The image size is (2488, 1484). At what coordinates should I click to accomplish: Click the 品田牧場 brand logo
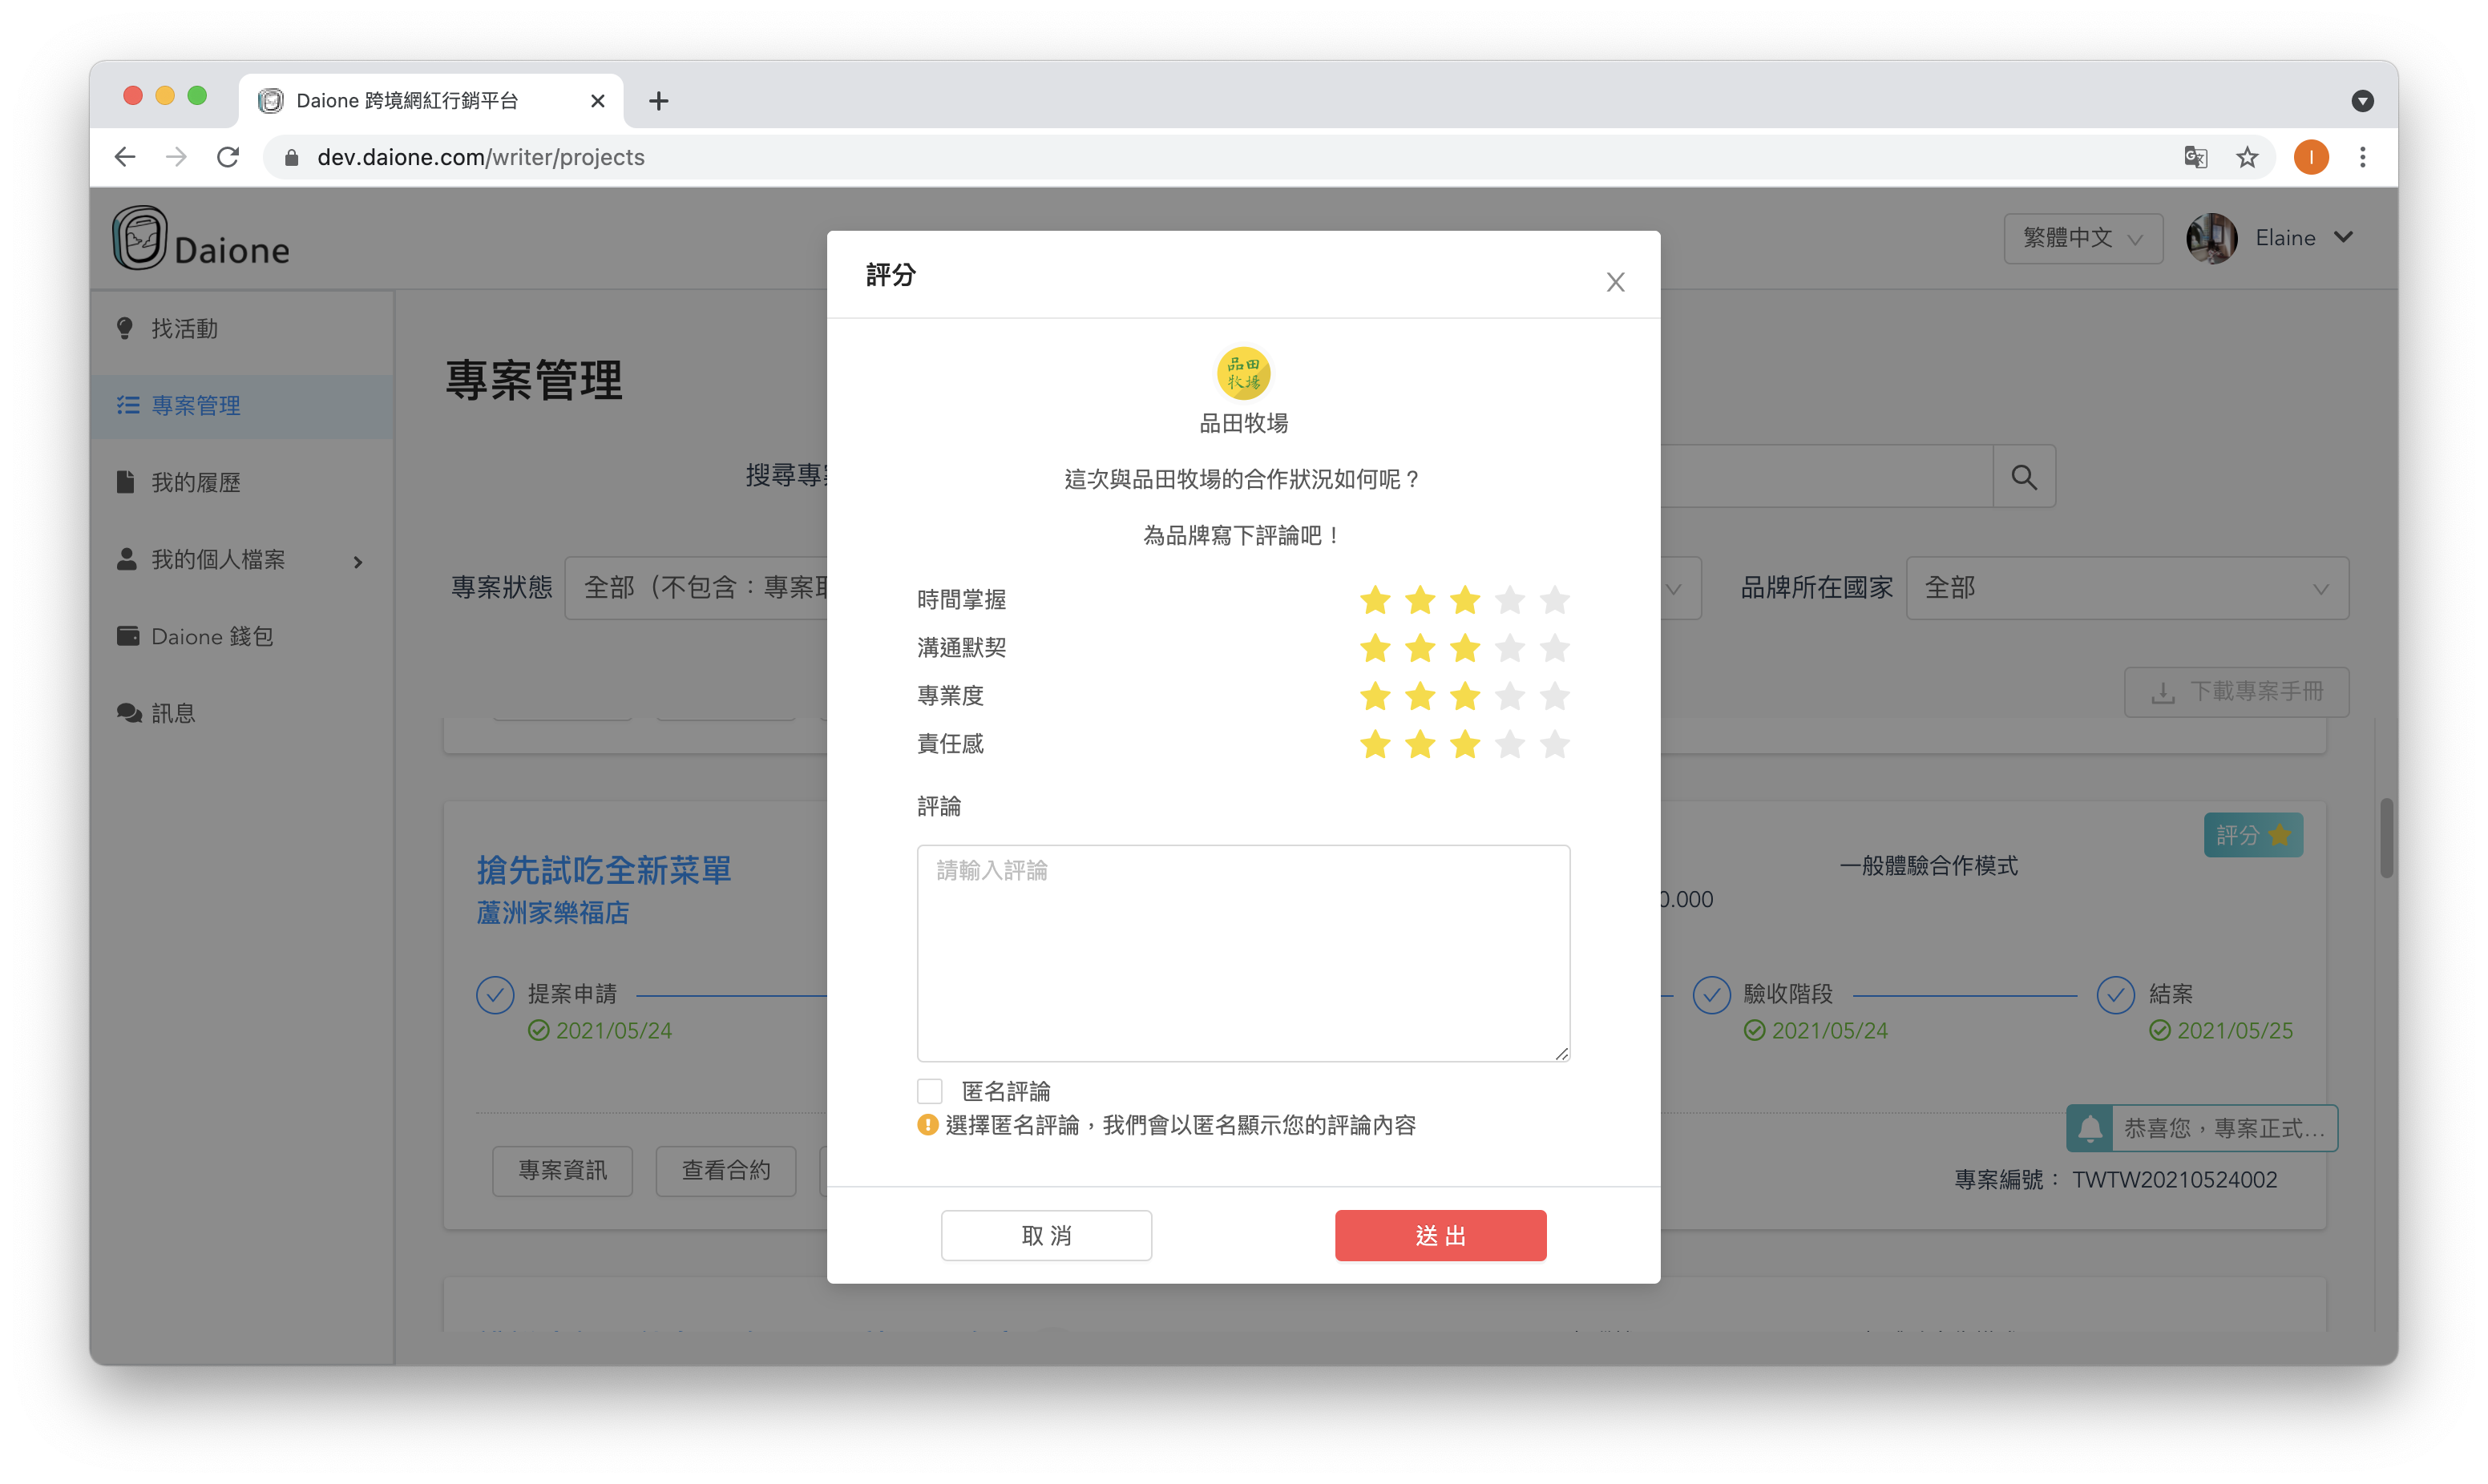pyautogui.click(x=1243, y=373)
